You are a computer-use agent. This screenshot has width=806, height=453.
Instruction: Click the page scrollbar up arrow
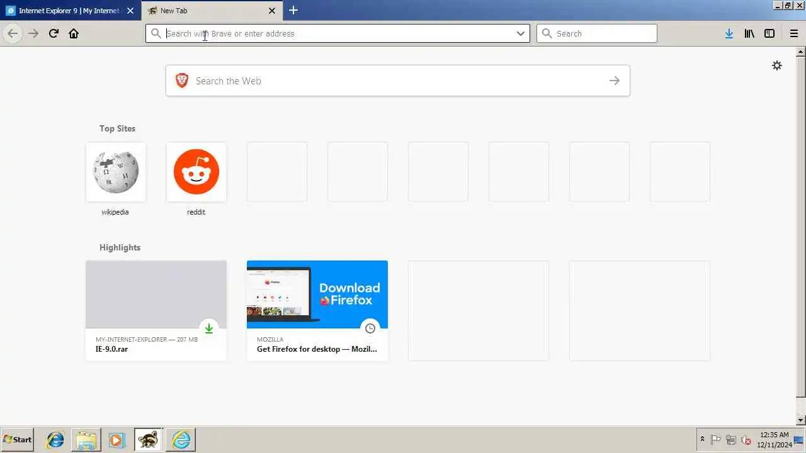pos(800,52)
